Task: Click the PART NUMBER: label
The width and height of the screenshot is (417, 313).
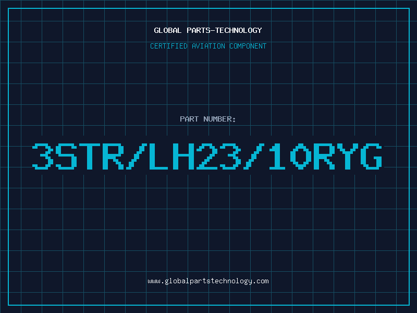Action: (x=208, y=119)
